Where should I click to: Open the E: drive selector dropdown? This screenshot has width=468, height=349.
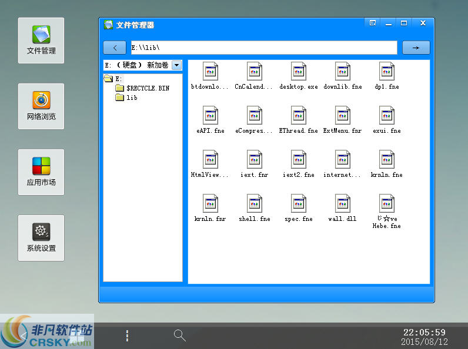click(177, 65)
